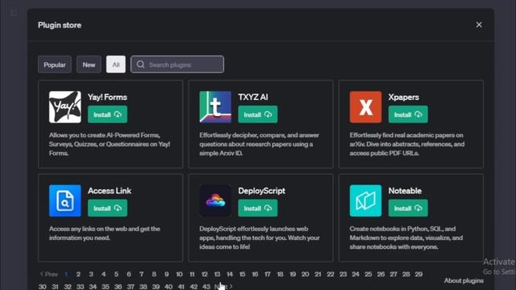
Task: Focus the Search plugins field
Action: [177, 64]
